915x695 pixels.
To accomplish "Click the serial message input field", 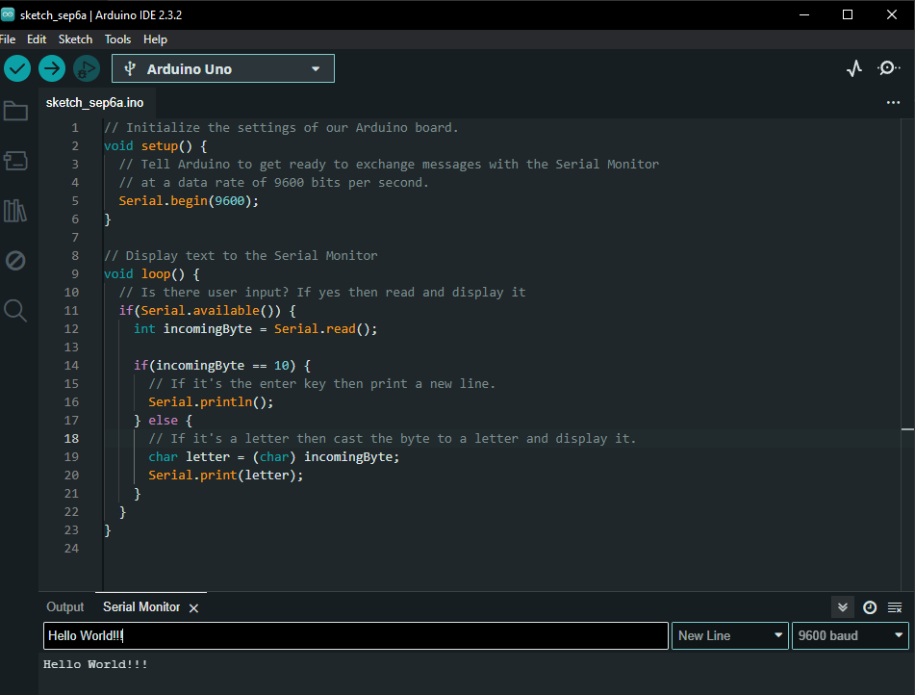I will (x=355, y=635).
